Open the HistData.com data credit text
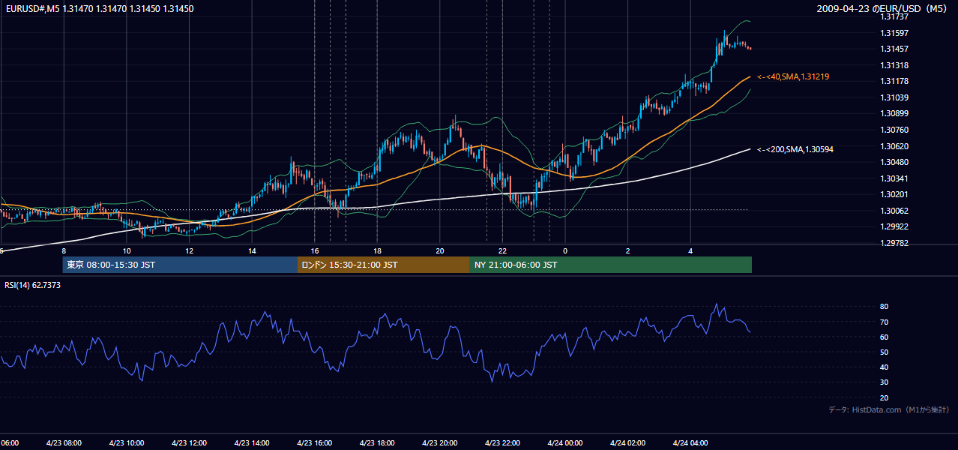The width and height of the screenshot is (958, 450). click(888, 409)
